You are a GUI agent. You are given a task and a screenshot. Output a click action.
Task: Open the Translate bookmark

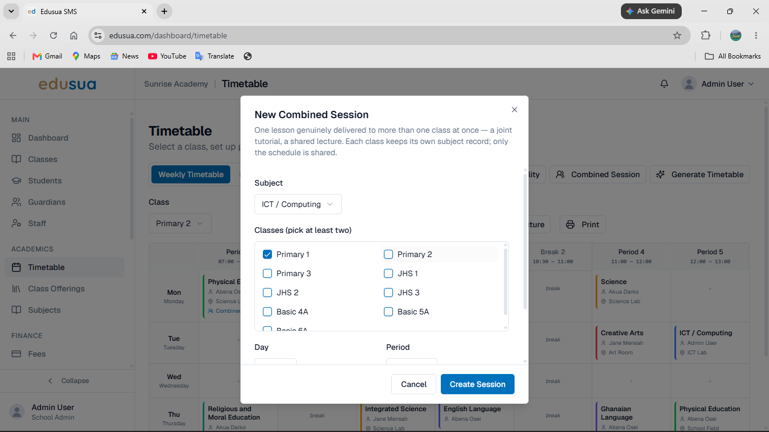(214, 56)
